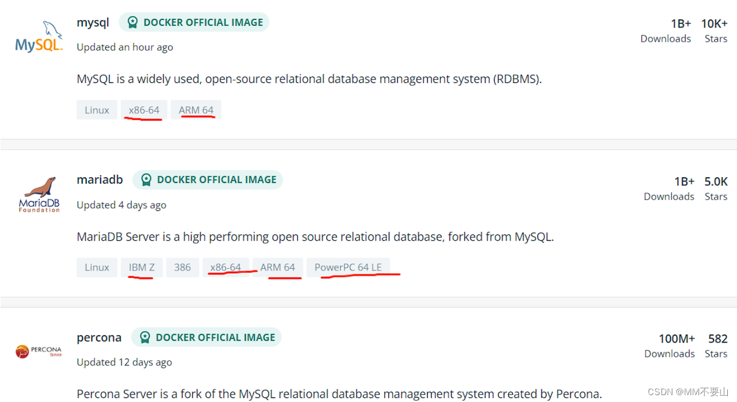Click the Percona Server description text
The image size is (737, 402).
click(339, 394)
